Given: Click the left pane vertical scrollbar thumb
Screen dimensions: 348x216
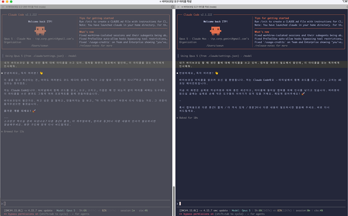Looking at the screenshot, I should [174, 201].
